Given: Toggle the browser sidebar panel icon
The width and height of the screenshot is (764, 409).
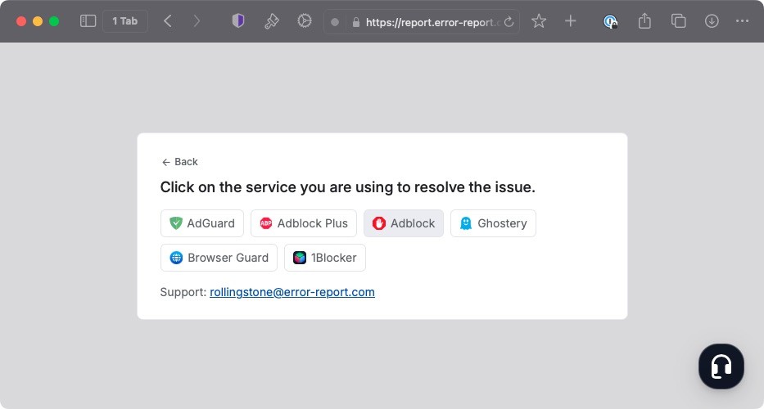Looking at the screenshot, I should [88, 21].
